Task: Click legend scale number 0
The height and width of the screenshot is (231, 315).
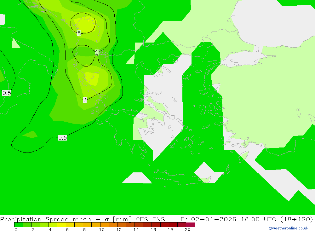Action: (x=16, y=229)
